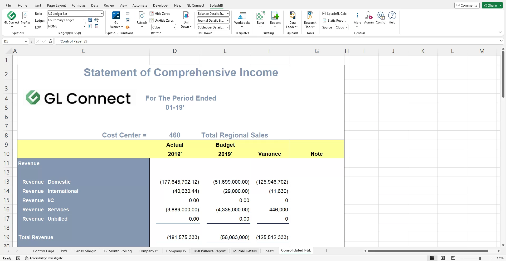Click the zoom slider in status bar
Image resolution: width=506 pixels, height=261 pixels.
coord(480,258)
